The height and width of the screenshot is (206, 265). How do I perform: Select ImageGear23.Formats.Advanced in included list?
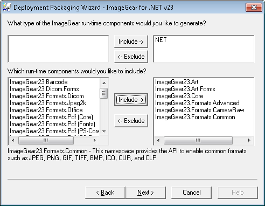coord(197,103)
